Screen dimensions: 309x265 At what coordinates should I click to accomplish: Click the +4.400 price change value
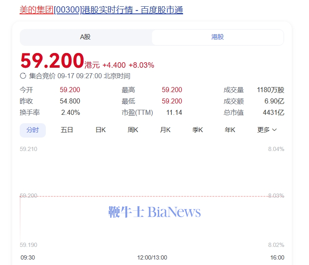(114, 65)
